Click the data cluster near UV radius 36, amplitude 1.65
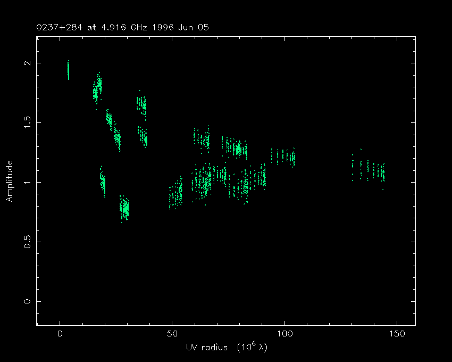The height and width of the screenshot is (362, 452). 141,103
